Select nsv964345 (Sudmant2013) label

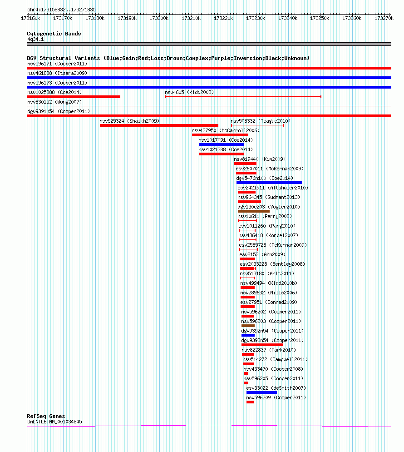pyautogui.click(x=269, y=197)
